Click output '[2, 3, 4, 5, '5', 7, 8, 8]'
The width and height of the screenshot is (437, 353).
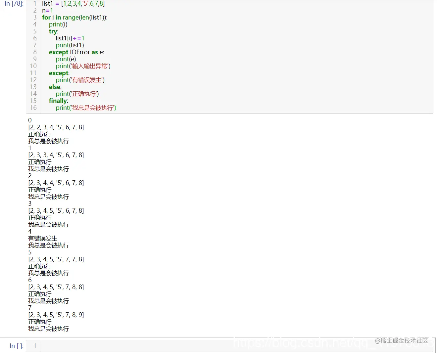tap(56, 287)
